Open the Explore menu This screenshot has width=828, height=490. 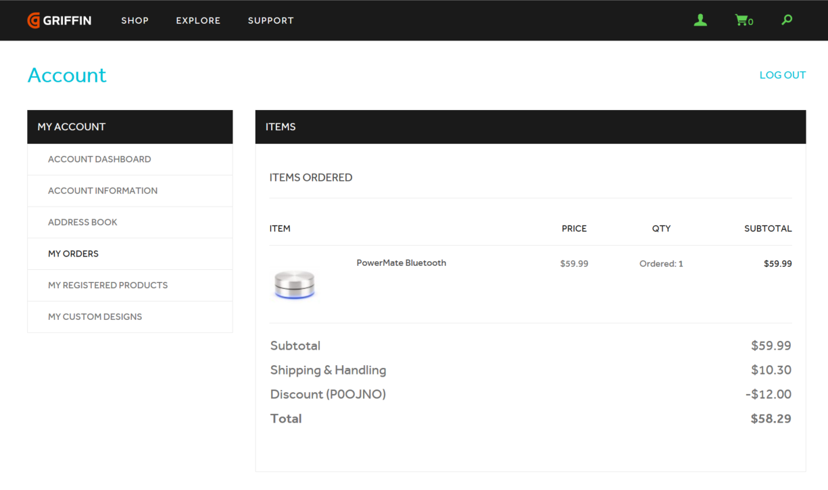(198, 20)
